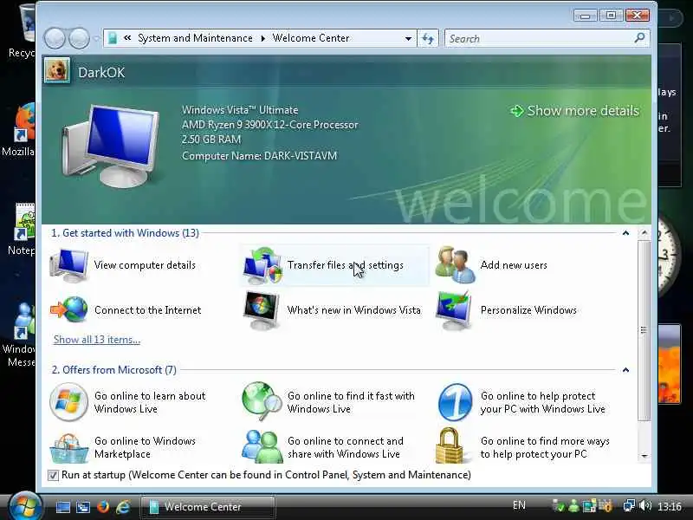The image size is (693, 520).
Task: Click the scrollbar down arrow in the list
Action: click(x=644, y=456)
